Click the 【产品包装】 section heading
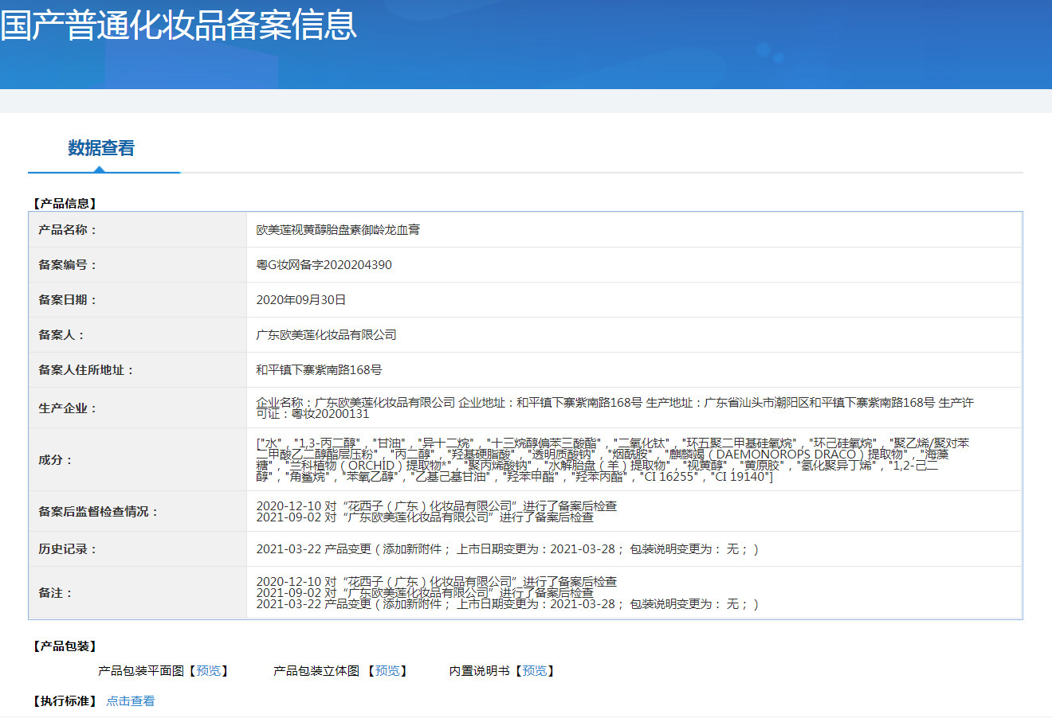 coord(64,646)
